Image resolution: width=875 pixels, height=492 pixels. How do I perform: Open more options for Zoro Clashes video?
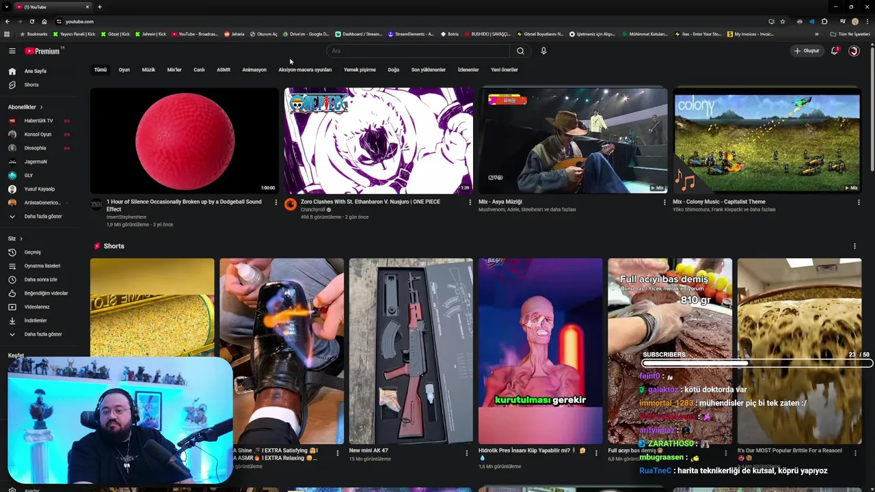click(x=470, y=202)
